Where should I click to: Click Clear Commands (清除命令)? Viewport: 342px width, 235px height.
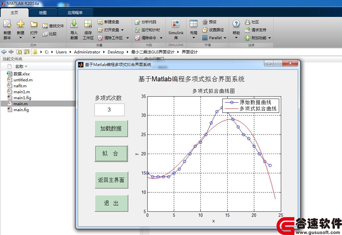coord(146,38)
